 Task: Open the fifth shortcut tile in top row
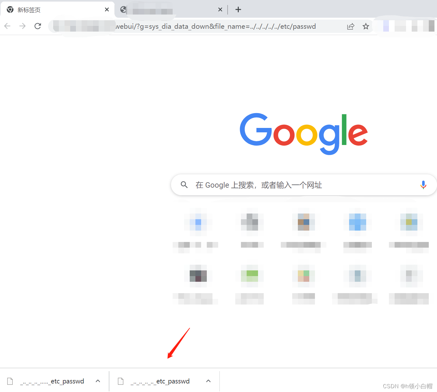pos(409,231)
